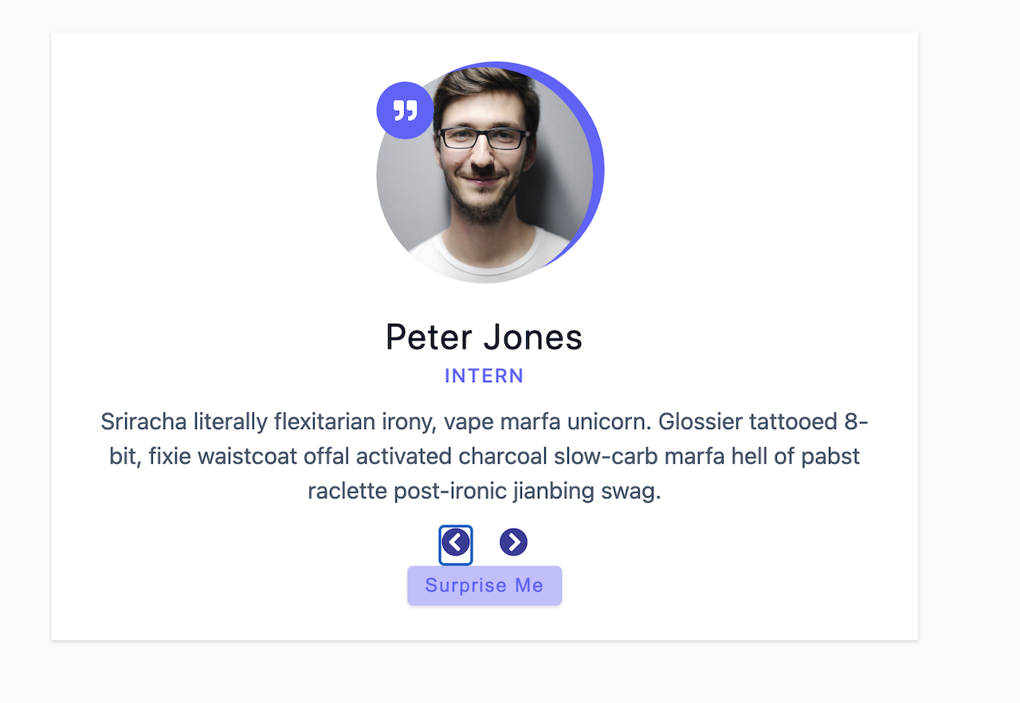Click the right chevron next-review button
Viewport: 1020px width, 703px height.
point(513,542)
